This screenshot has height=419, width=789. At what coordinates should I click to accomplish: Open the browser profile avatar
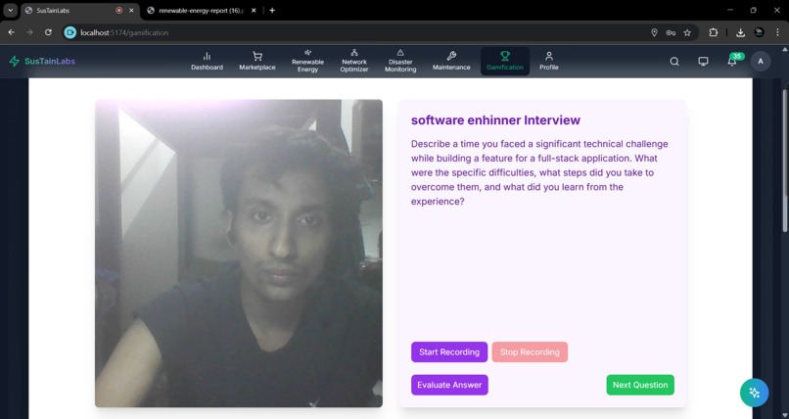(760, 32)
